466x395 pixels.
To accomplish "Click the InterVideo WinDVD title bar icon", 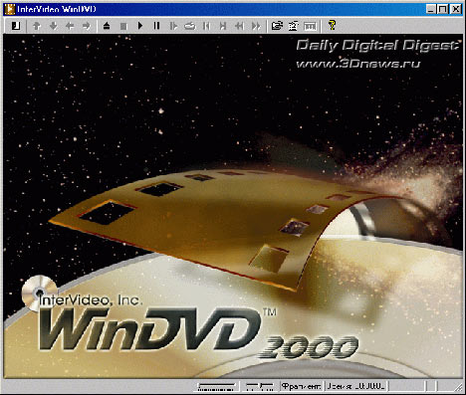I will (10, 9).
